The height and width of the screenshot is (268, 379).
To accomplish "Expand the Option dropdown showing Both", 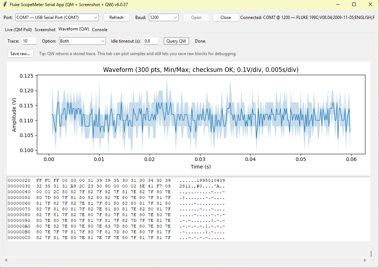I will coord(103,41).
